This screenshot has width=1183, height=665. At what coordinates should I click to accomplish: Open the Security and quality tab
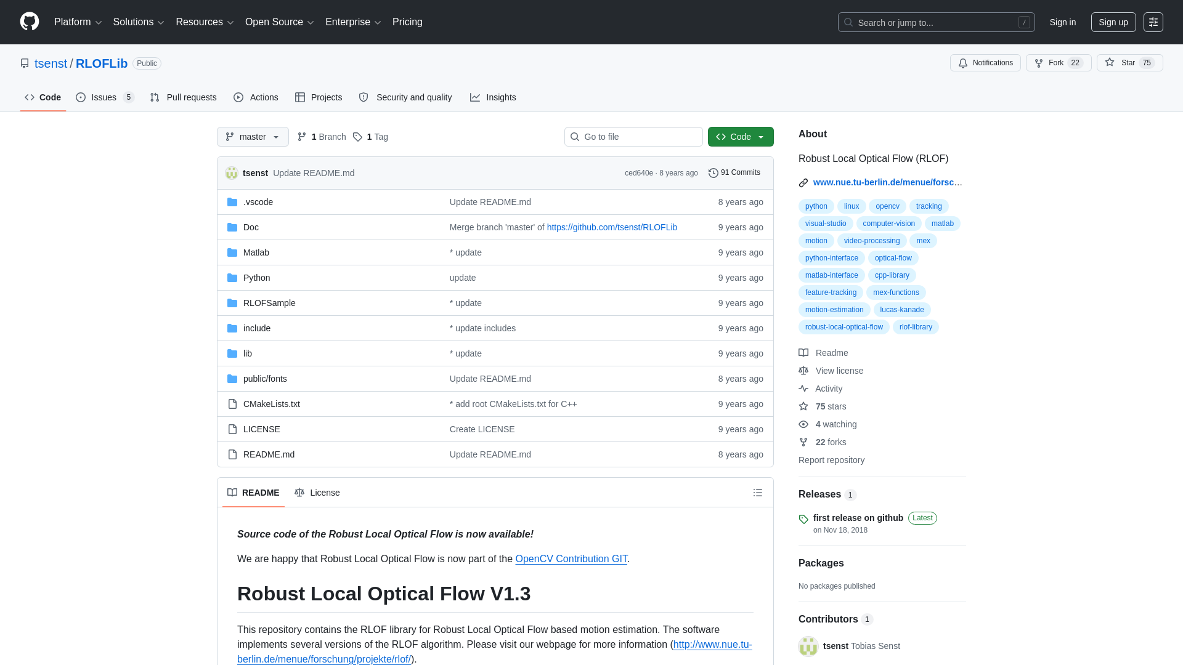tap(405, 97)
